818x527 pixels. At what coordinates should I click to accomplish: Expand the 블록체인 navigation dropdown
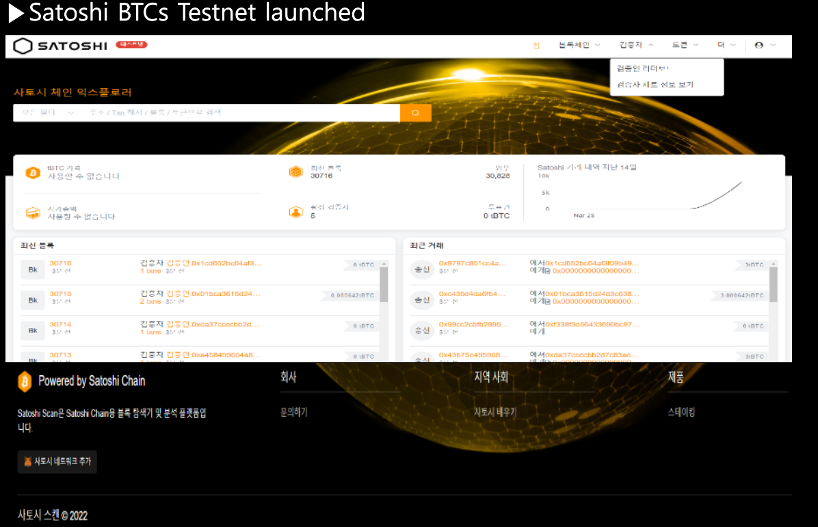point(579,45)
